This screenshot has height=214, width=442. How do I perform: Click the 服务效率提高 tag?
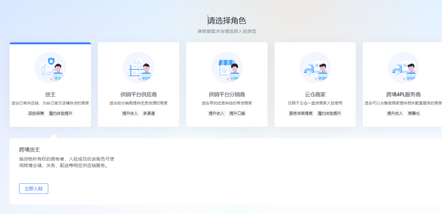pos(301,113)
